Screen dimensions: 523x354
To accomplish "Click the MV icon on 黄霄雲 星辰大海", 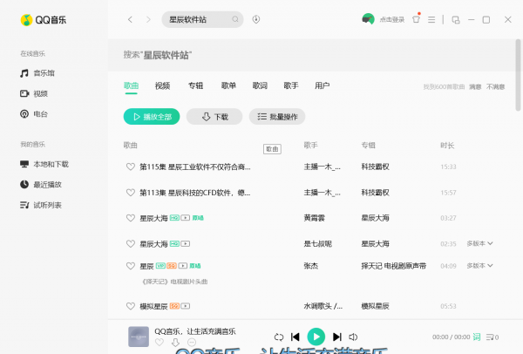I will (185, 218).
